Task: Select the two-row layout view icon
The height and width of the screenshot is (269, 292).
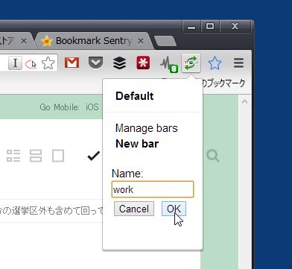Action: (x=36, y=156)
